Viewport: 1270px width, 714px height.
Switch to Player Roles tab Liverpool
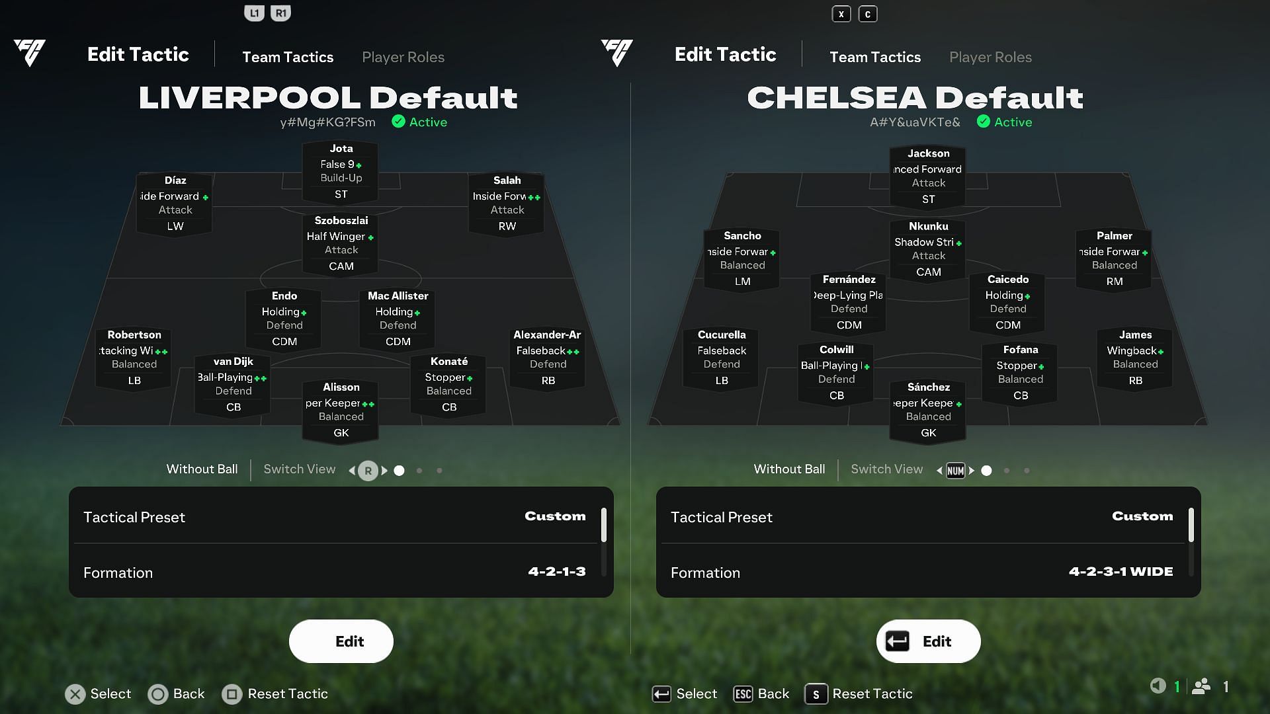click(x=404, y=58)
